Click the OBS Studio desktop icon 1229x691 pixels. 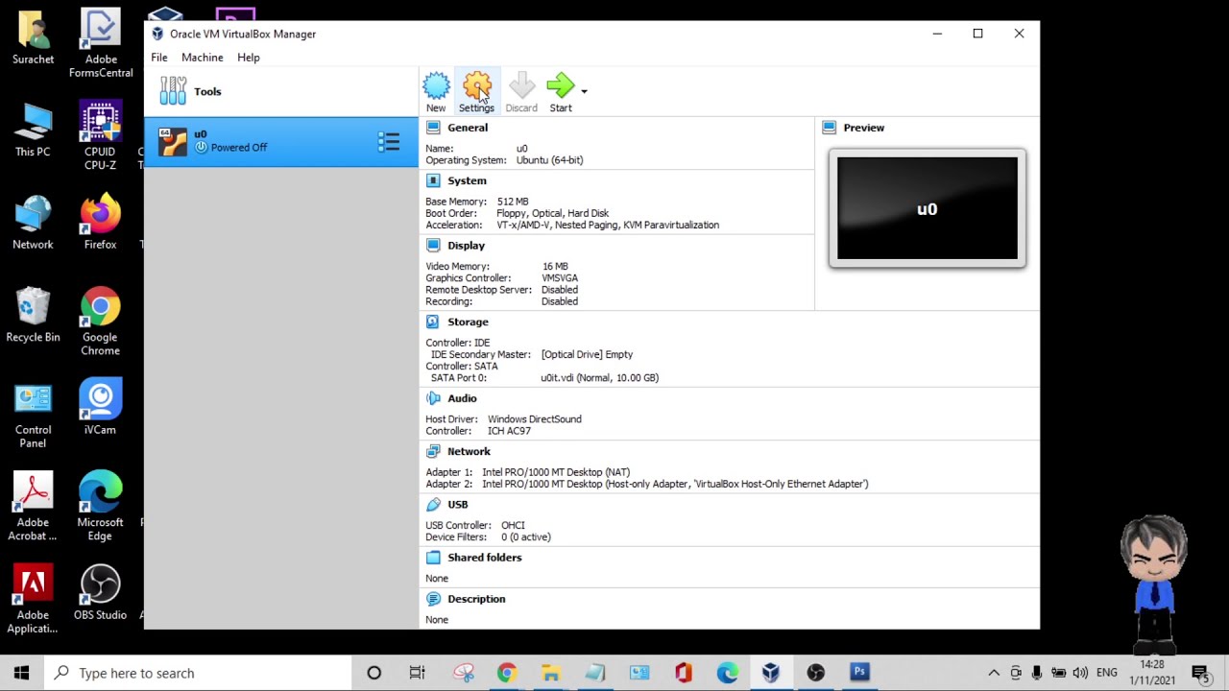coord(100,593)
